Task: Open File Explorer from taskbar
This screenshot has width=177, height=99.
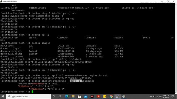Action: coord(73,97)
